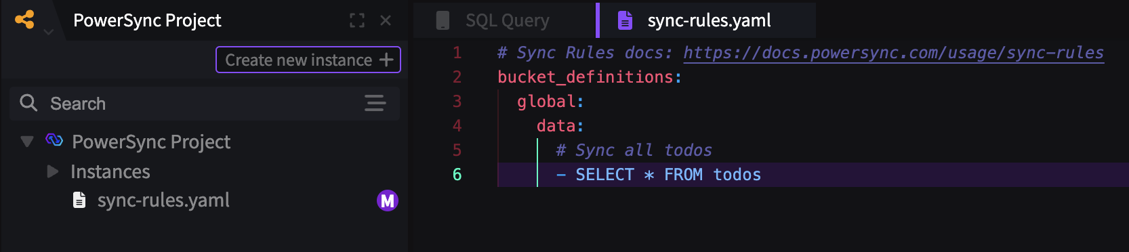
Task: Close the PowerSync Project panel
Action: tap(386, 20)
